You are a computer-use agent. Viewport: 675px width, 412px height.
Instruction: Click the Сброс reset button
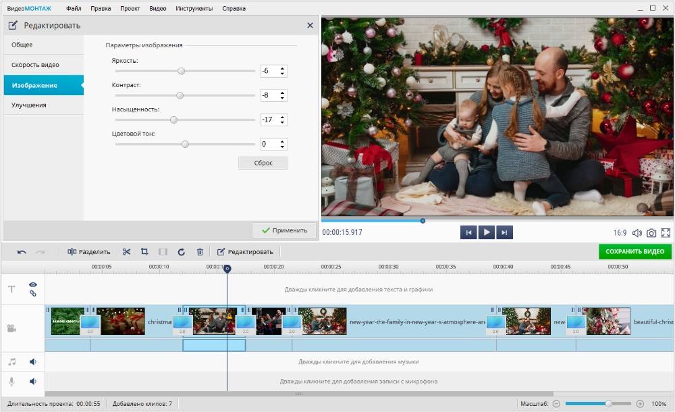pos(263,163)
